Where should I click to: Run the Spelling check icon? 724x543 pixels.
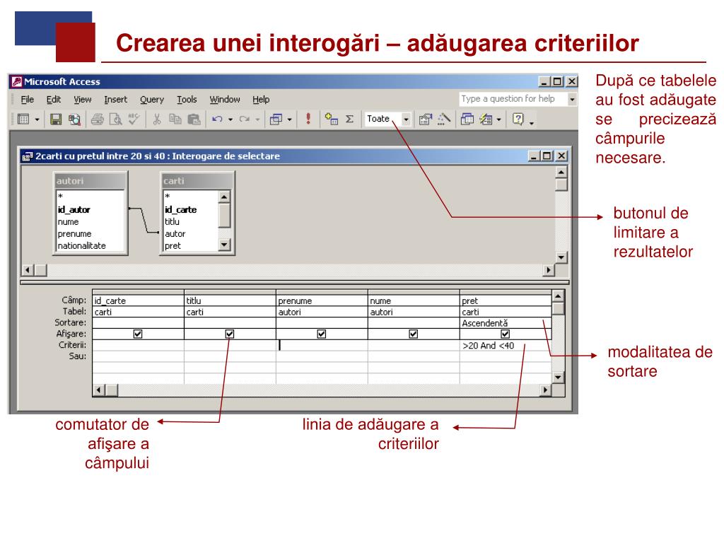(134, 119)
